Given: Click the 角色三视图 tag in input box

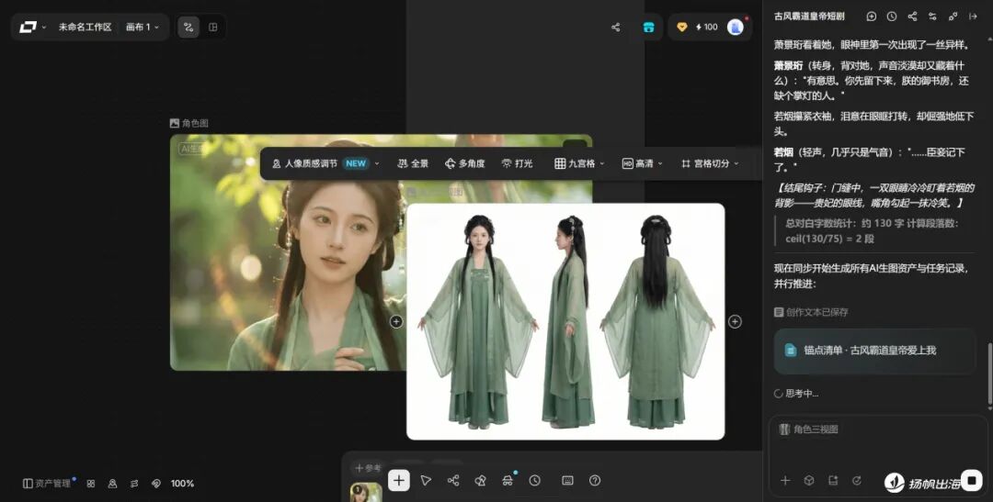Looking at the screenshot, I should [x=809, y=429].
